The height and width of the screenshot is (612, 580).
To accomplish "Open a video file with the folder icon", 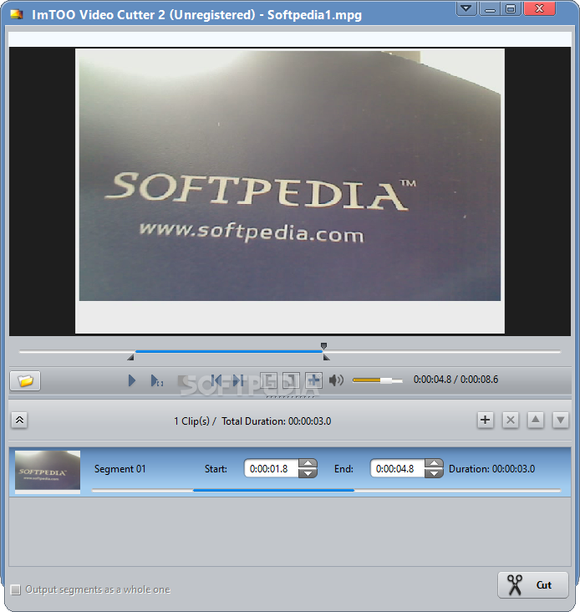I will (x=25, y=380).
